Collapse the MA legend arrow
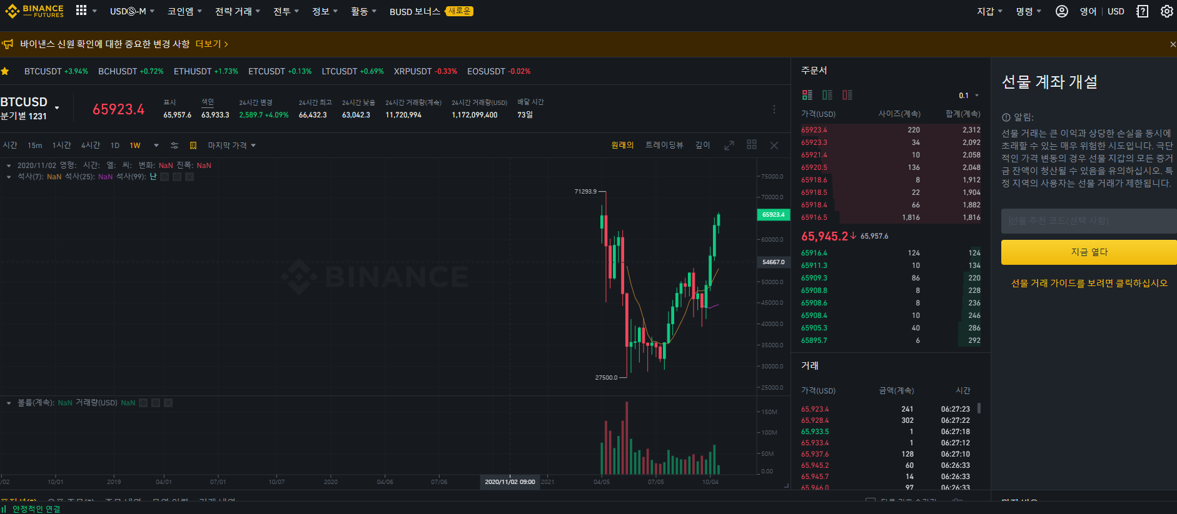 point(9,177)
